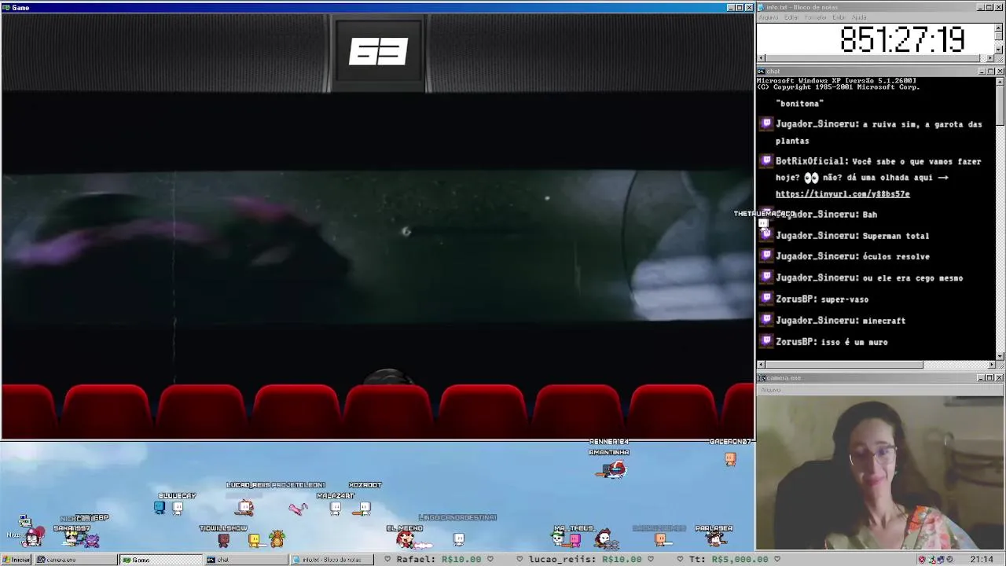Open the Formatar menu in Bloco de notas
This screenshot has width=1006, height=566.
click(x=816, y=17)
